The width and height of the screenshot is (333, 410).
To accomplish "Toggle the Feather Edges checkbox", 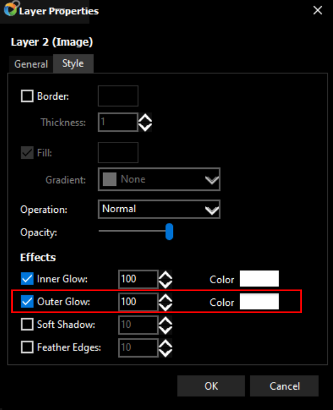I will click(x=27, y=347).
